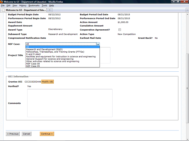
Task: Open the tab list dropdown arrow
Action: click(x=187, y=10)
